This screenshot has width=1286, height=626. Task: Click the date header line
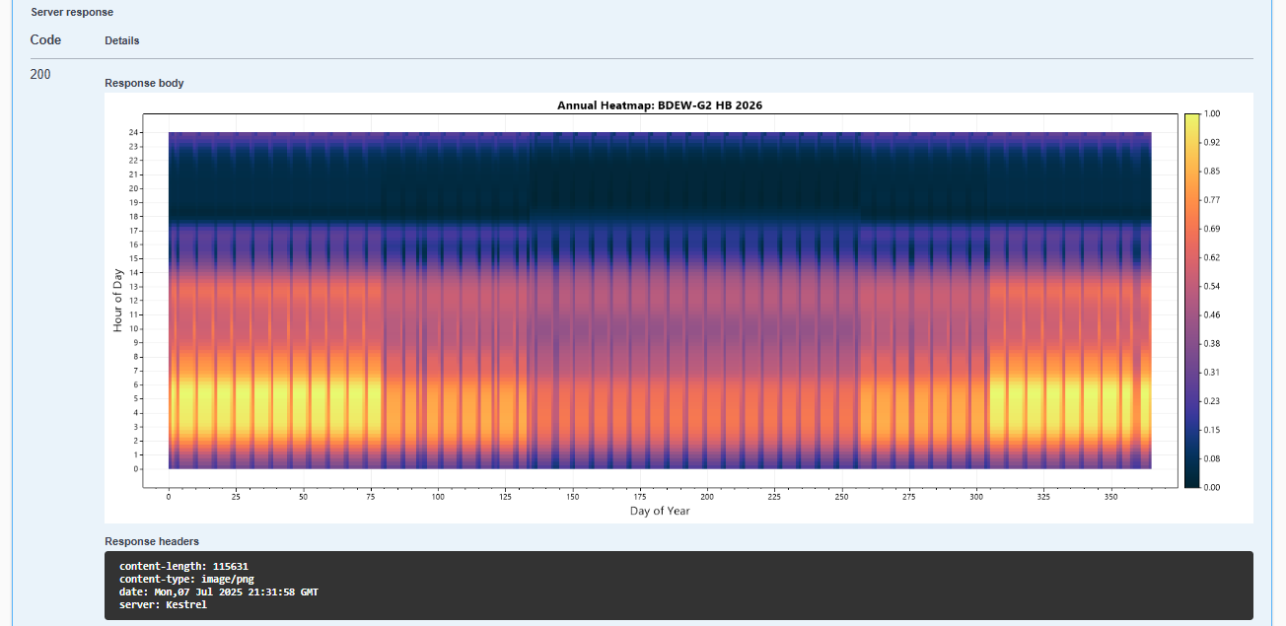[x=218, y=592]
